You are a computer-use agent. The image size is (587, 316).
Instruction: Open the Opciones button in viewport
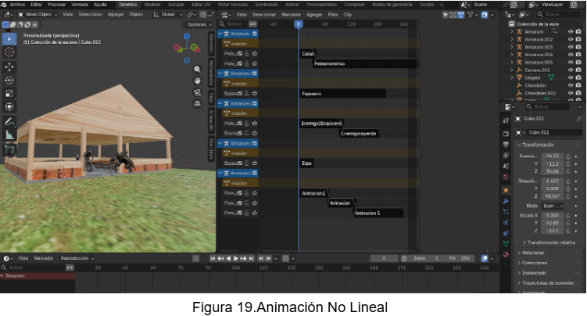coord(197,24)
